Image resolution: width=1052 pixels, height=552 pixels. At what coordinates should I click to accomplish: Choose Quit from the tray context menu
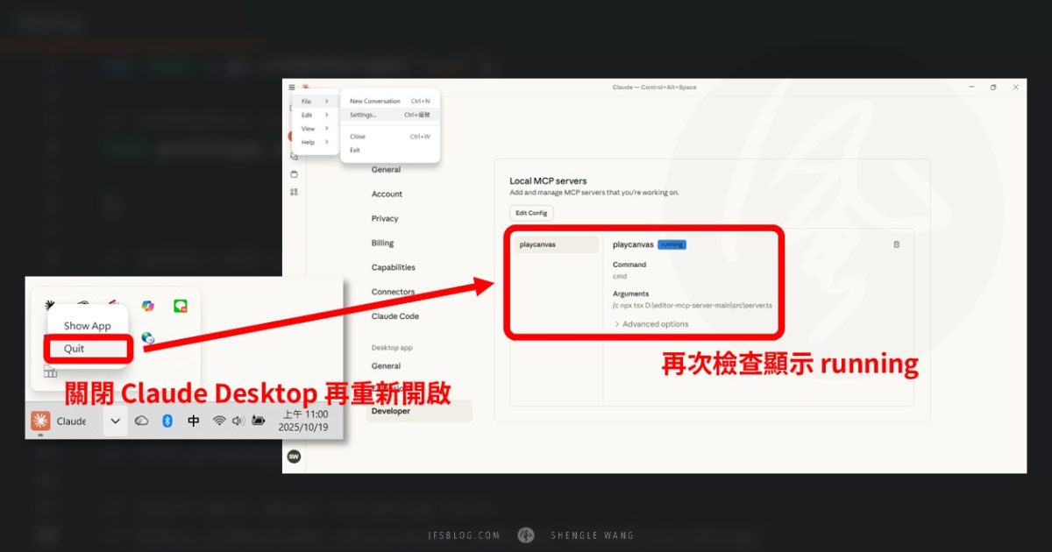click(x=74, y=349)
